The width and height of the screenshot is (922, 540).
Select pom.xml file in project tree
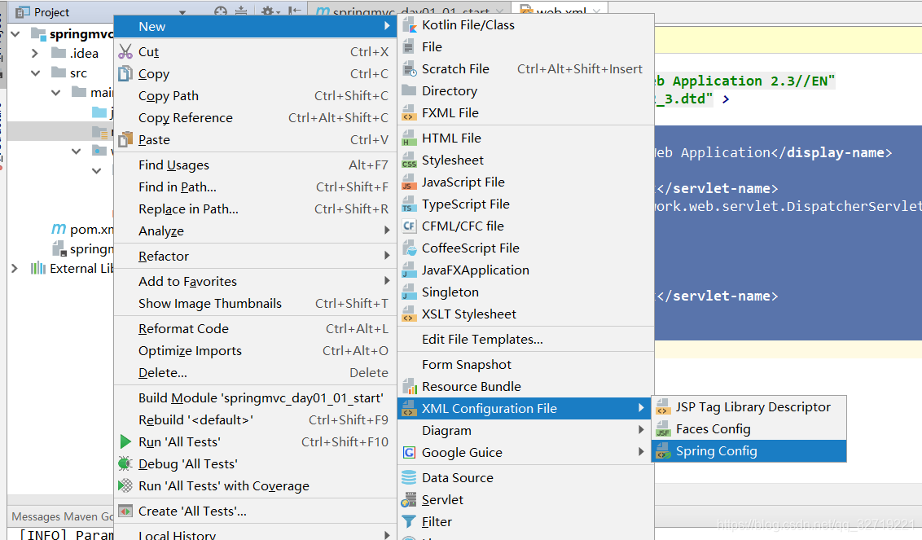point(82,230)
